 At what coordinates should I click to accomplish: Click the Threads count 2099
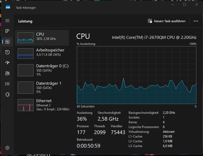pyautogui.click(x=100, y=132)
